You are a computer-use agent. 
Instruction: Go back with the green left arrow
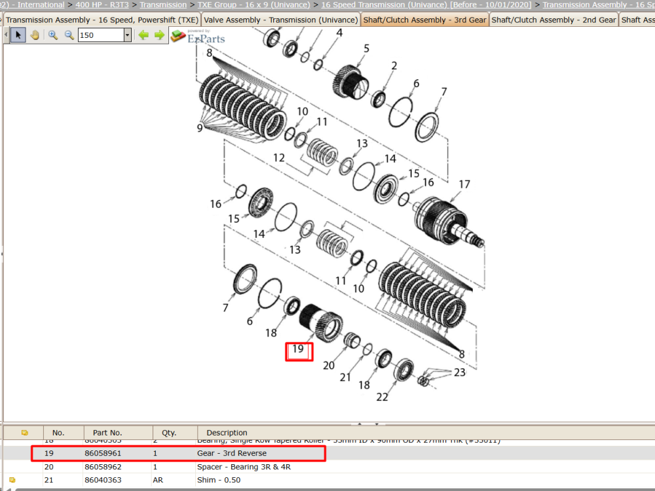143,35
